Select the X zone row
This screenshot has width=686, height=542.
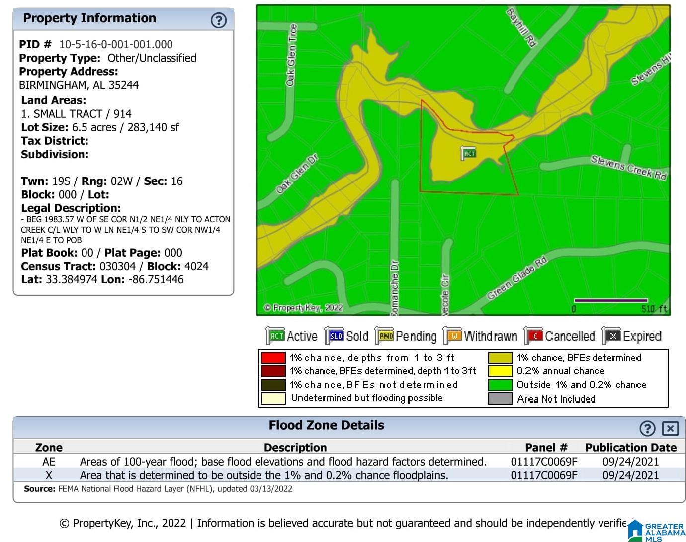point(349,475)
